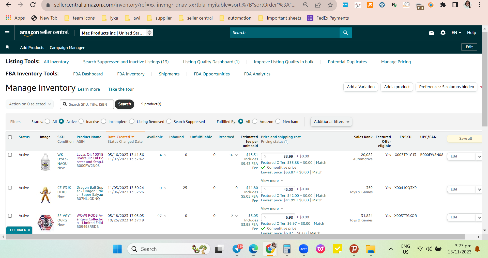The width and height of the screenshot is (488, 258).
Task: Select Fulfilled By Merchant radio button
Action: point(278,121)
